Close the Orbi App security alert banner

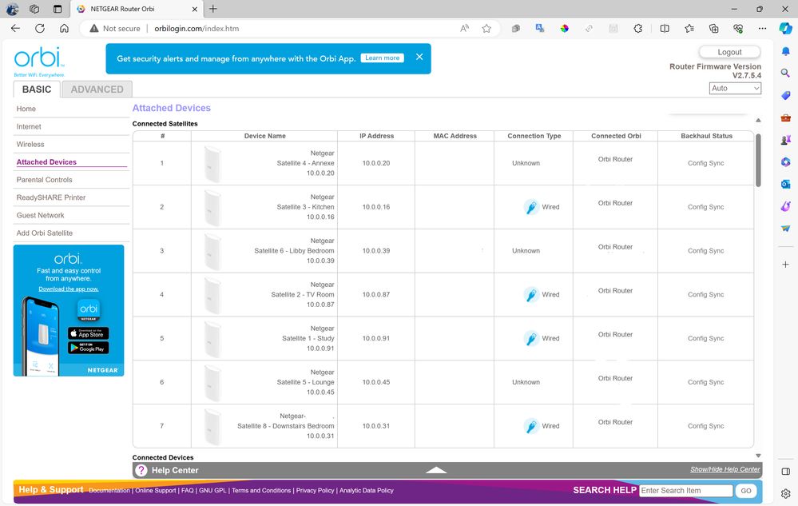[419, 58]
